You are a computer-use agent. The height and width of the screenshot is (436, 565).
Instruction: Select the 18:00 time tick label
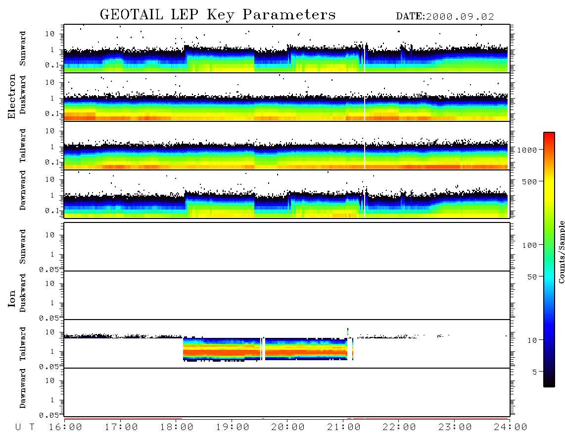click(x=177, y=428)
